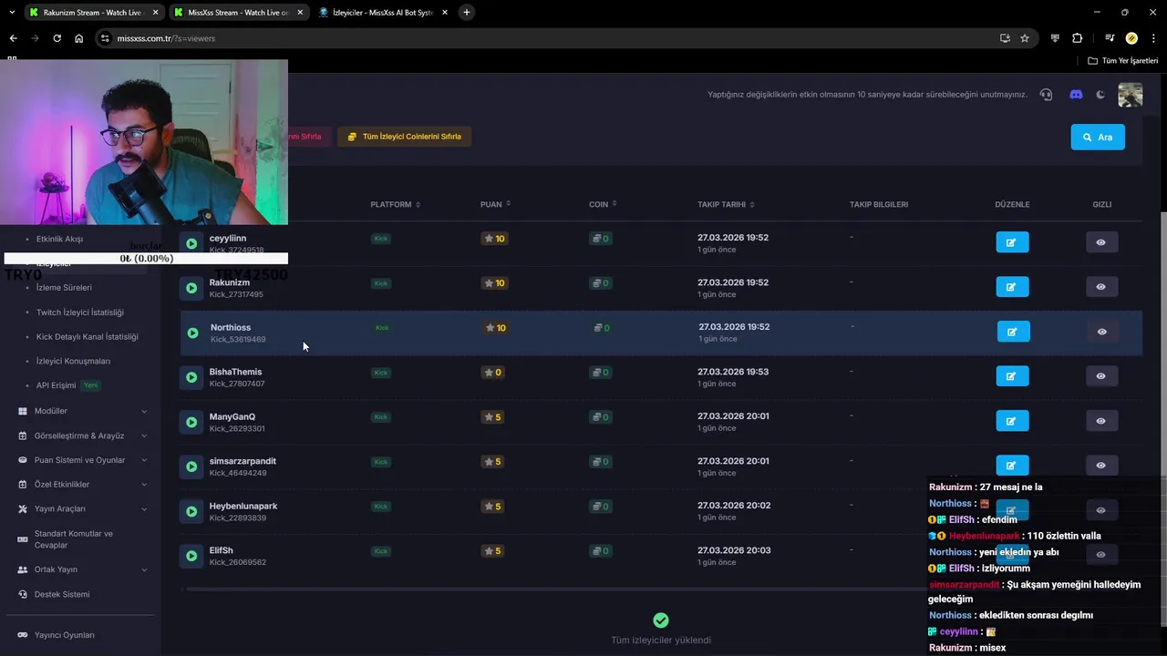Open the profile avatar in page header
The width and height of the screenshot is (1167, 656).
coord(1131,95)
